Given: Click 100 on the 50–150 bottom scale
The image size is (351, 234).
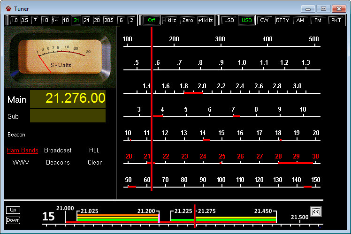Looking at the screenshot, I should [x=221, y=180].
